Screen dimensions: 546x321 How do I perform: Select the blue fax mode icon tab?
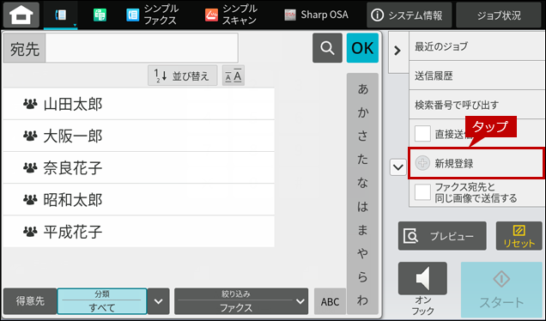pyautogui.click(x=61, y=15)
